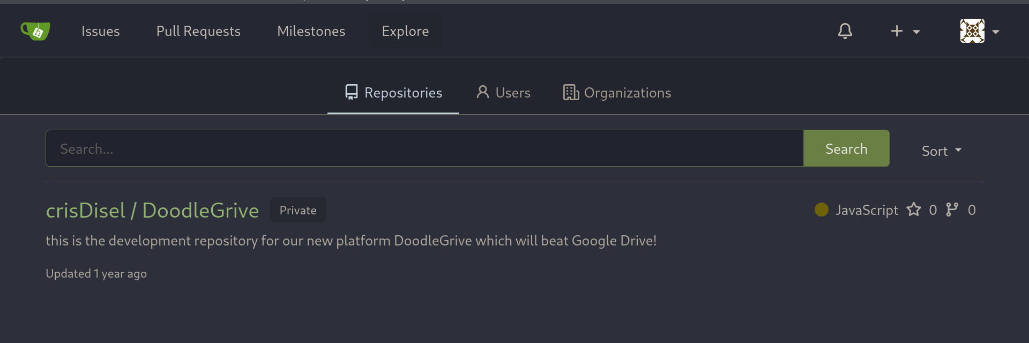Screen dimensions: 1029x343
Task: Click the Repositories tab book icon
Action: 352,93
